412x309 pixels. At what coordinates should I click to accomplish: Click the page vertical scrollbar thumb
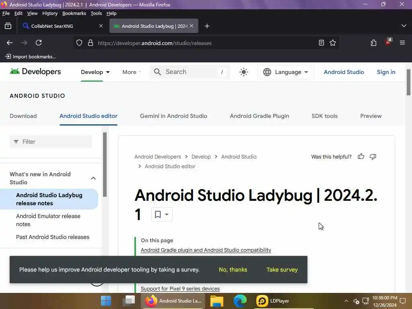coord(408,82)
